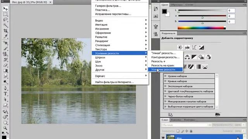248x139 pixels.
Task: Open the Color panel options menu
Action: pos(245,5)
